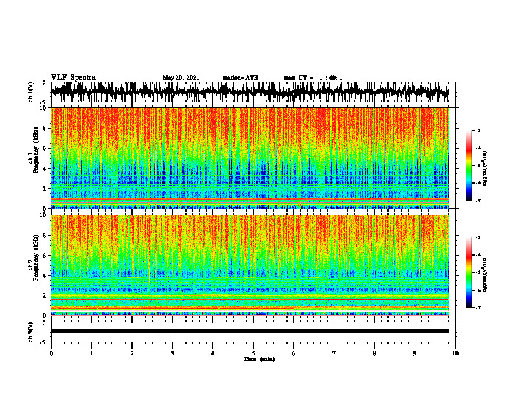Click the "VLF Spectra" plot title
Image resolution: width=513 pixels, height=396 pixels.
(73, 78)
